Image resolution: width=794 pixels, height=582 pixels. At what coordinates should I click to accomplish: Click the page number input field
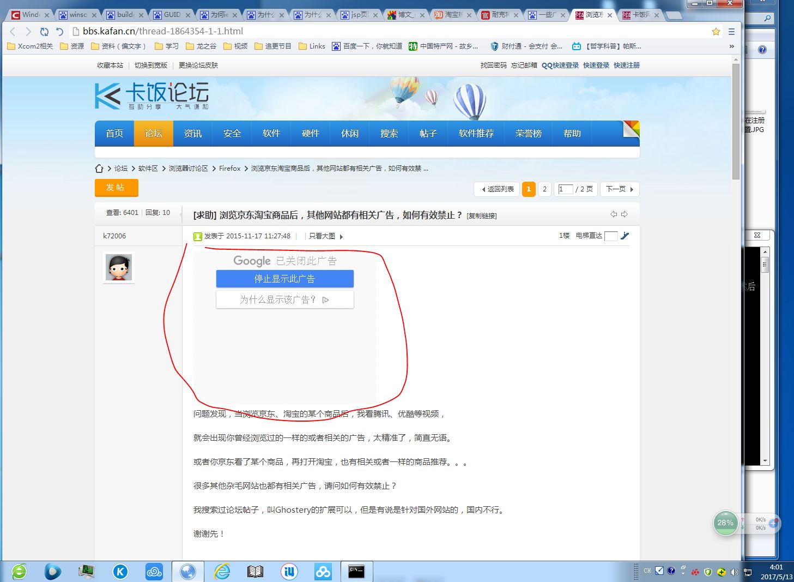tap(566, 189)
